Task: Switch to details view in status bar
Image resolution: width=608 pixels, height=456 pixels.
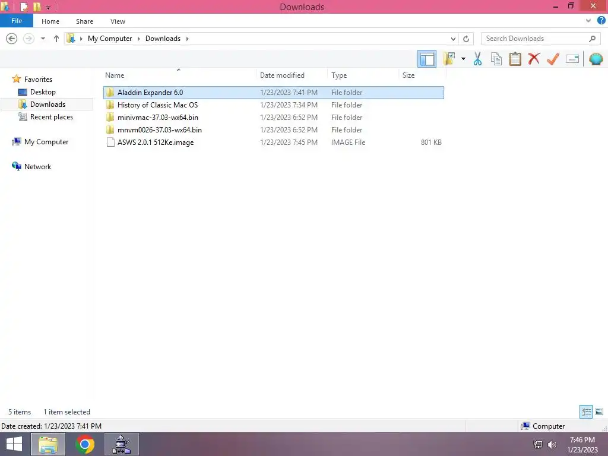Action: [586, 411]
